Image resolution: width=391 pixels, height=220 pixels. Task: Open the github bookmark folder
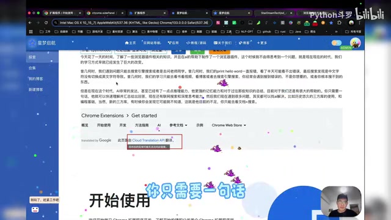[x=264, y=32]
